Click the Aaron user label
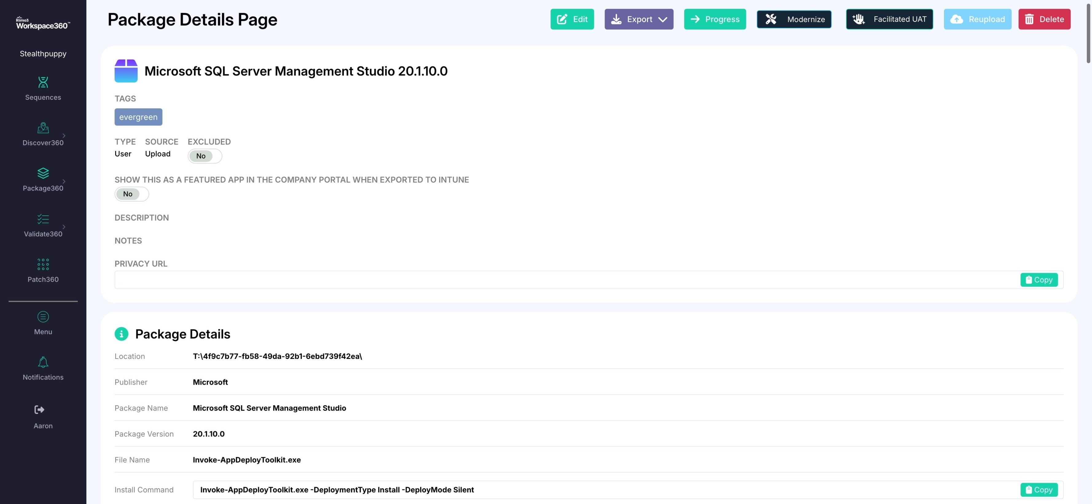 43,426
